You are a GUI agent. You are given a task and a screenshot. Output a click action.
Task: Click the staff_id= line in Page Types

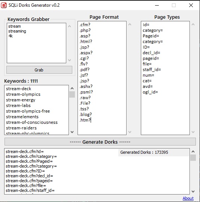(152, 70)
